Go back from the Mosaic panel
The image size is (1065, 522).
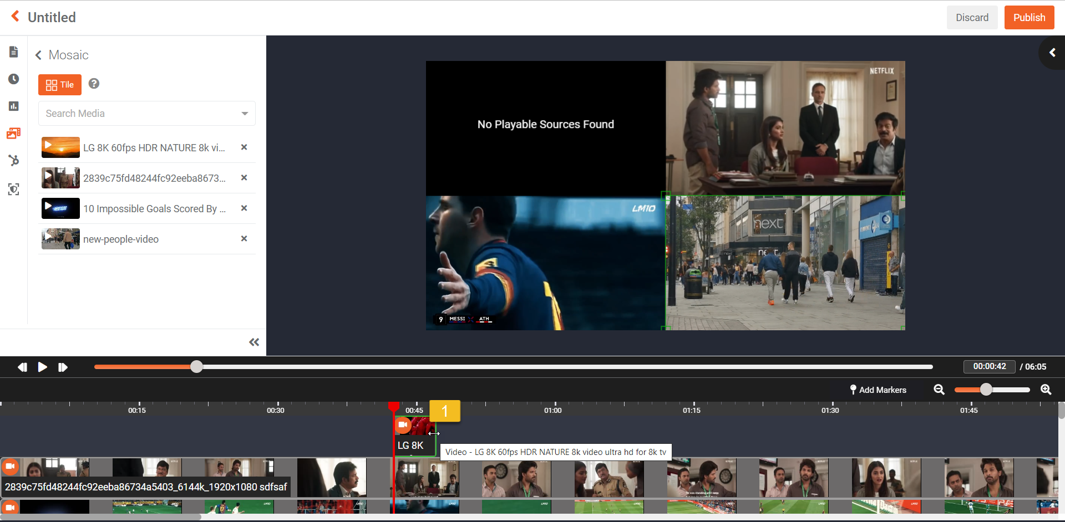tap(39, 55)
